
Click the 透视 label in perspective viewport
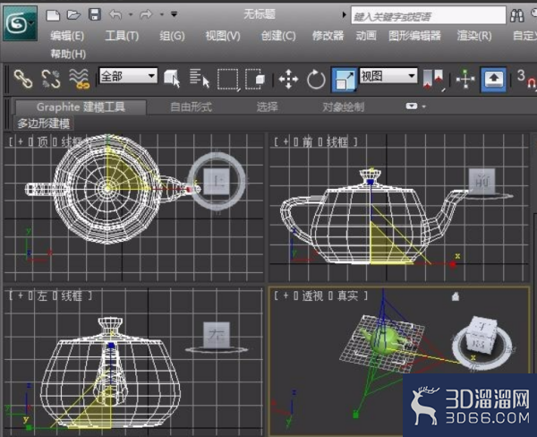(x=312, y=296)
